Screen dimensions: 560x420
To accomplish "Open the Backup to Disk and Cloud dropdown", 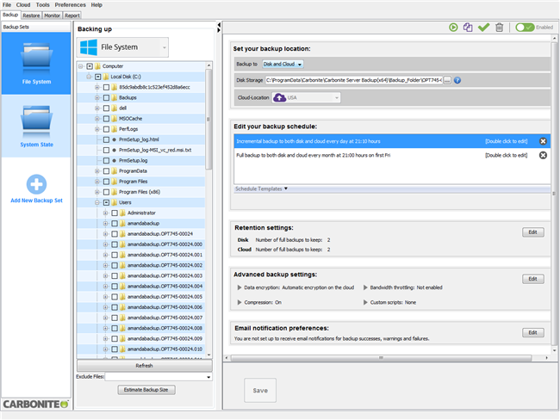I will point(283,64).
